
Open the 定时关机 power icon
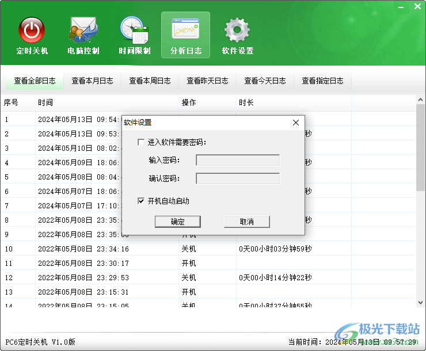pyautogui.click(x=32, y=36)
